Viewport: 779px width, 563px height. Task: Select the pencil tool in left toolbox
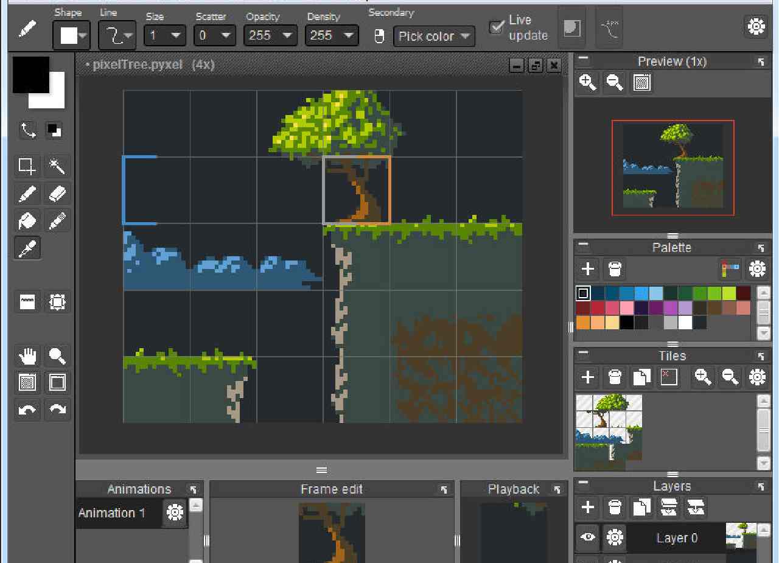(x=27, y=194)
